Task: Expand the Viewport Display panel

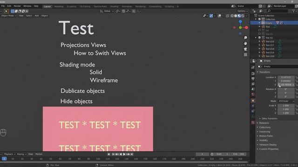Action: pyautogui.click(x=268, y=145)
